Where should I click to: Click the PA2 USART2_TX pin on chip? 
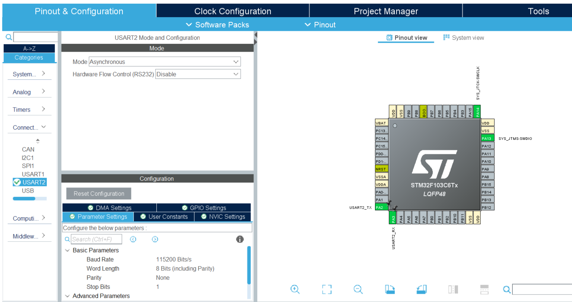point(380,208)
